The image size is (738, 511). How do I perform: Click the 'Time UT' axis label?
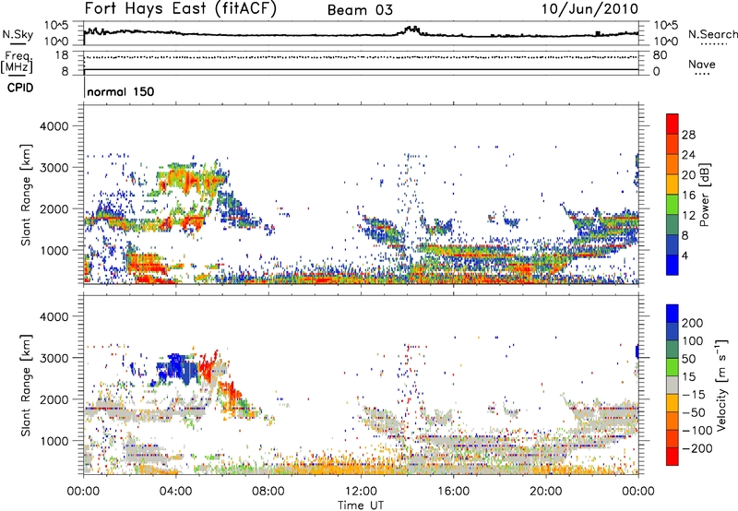click(x=361, y=505)
